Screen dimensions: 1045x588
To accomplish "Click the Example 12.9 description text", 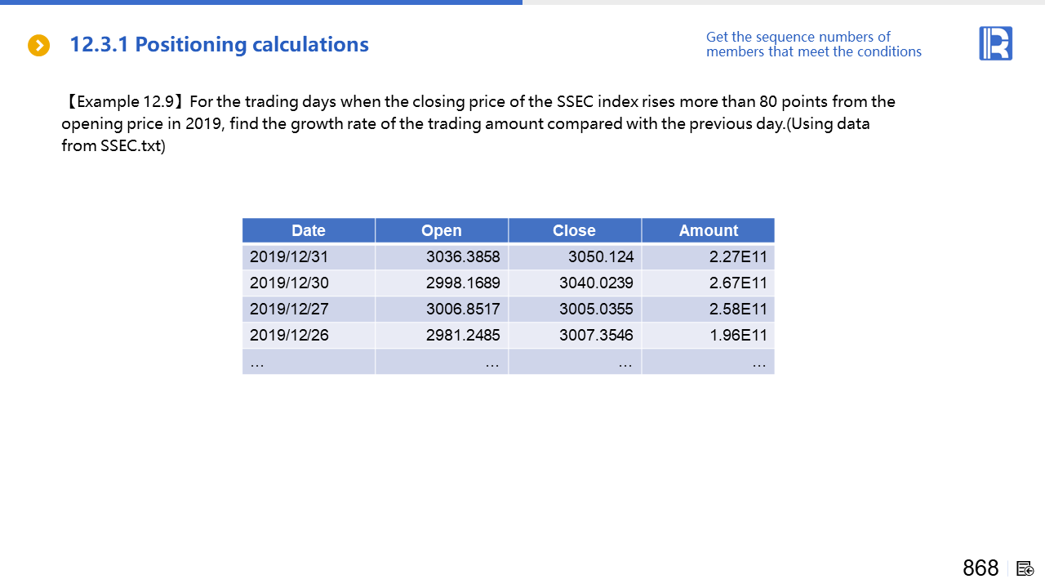I will (x=478, y=124).
